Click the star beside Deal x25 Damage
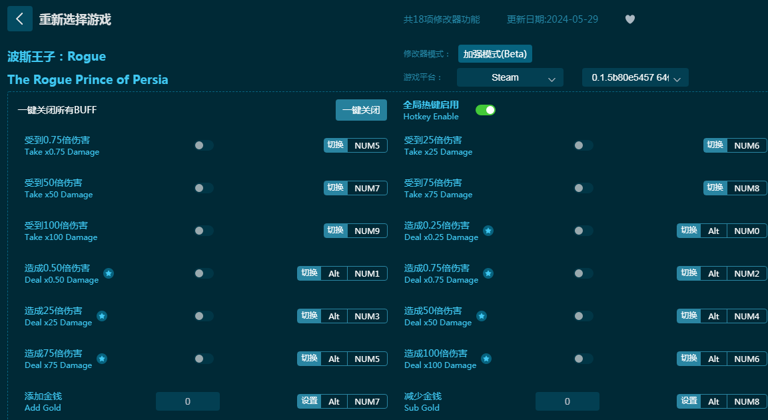 point(102,316)
